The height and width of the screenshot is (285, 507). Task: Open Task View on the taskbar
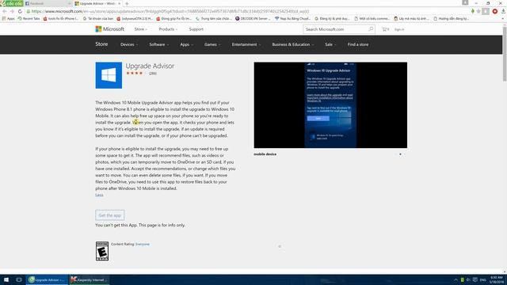point(19,279)
